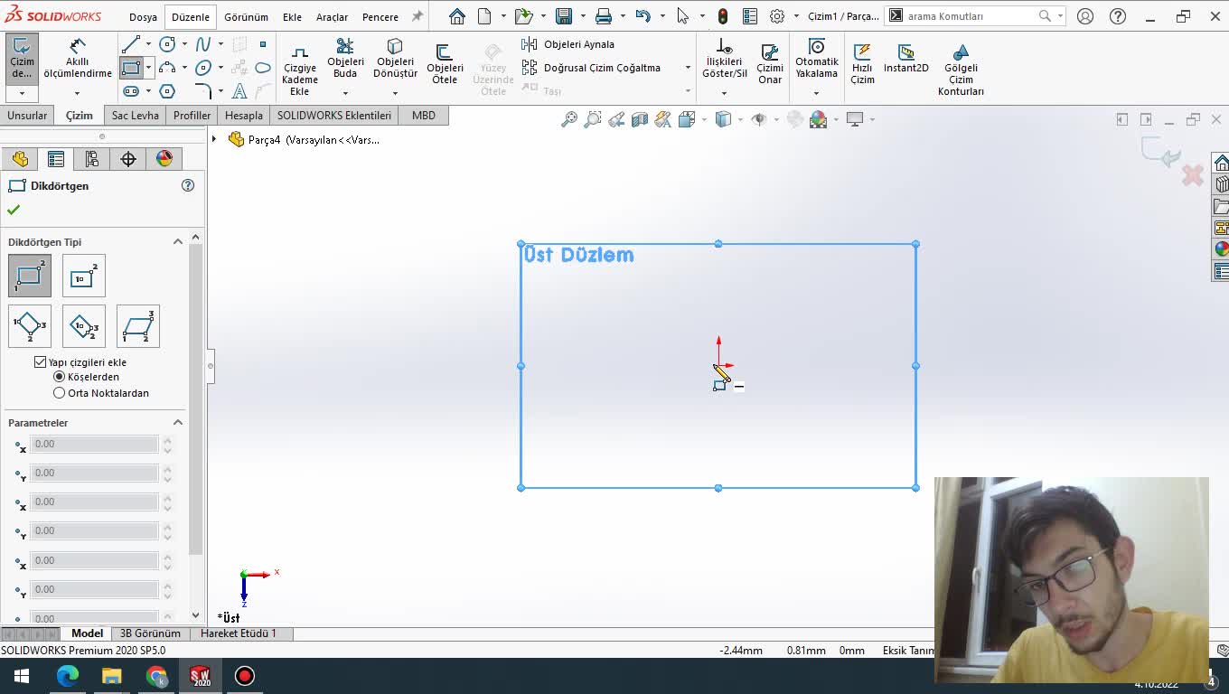The image size is (1229, 694).
Task: Select the corner rectangle type
Action: point(30,276)
